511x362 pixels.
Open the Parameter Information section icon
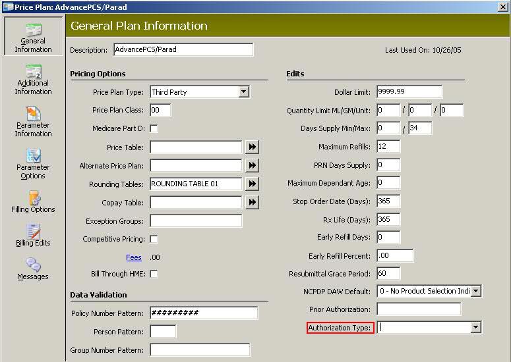(x=34, y=114)
